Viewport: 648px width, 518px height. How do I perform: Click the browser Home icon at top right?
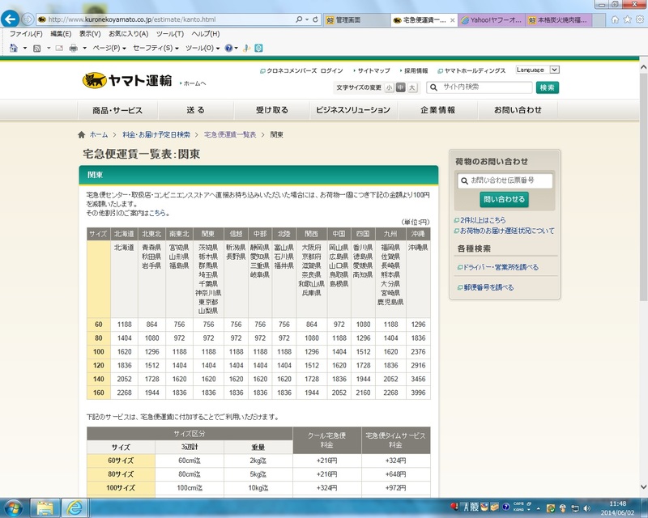[615, 19]
